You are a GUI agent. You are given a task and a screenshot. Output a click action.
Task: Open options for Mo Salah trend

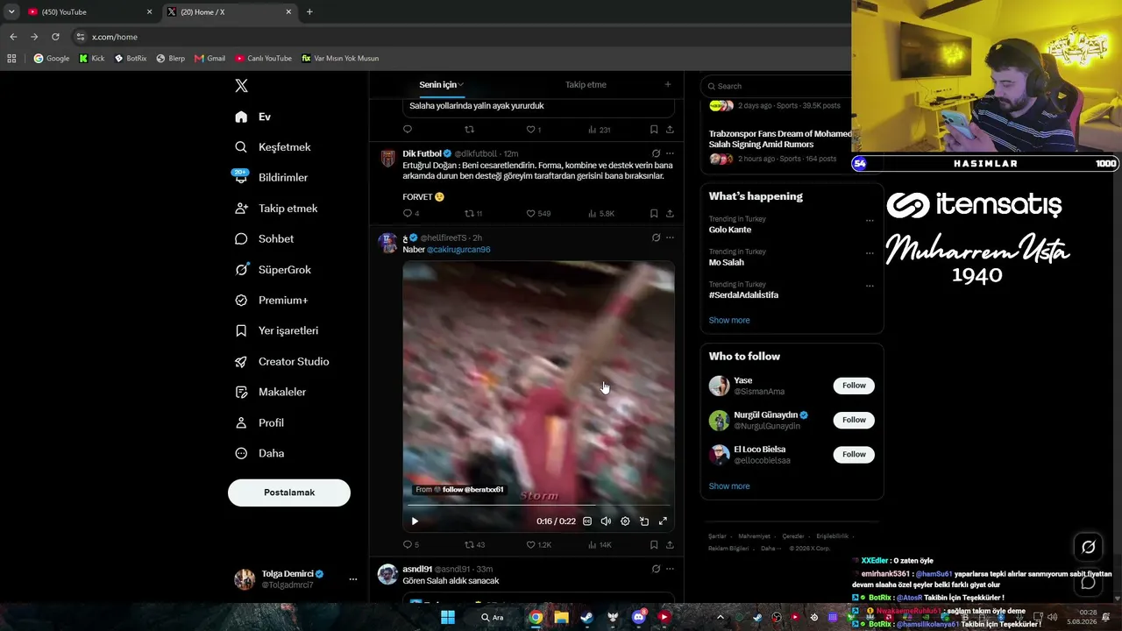870,253
